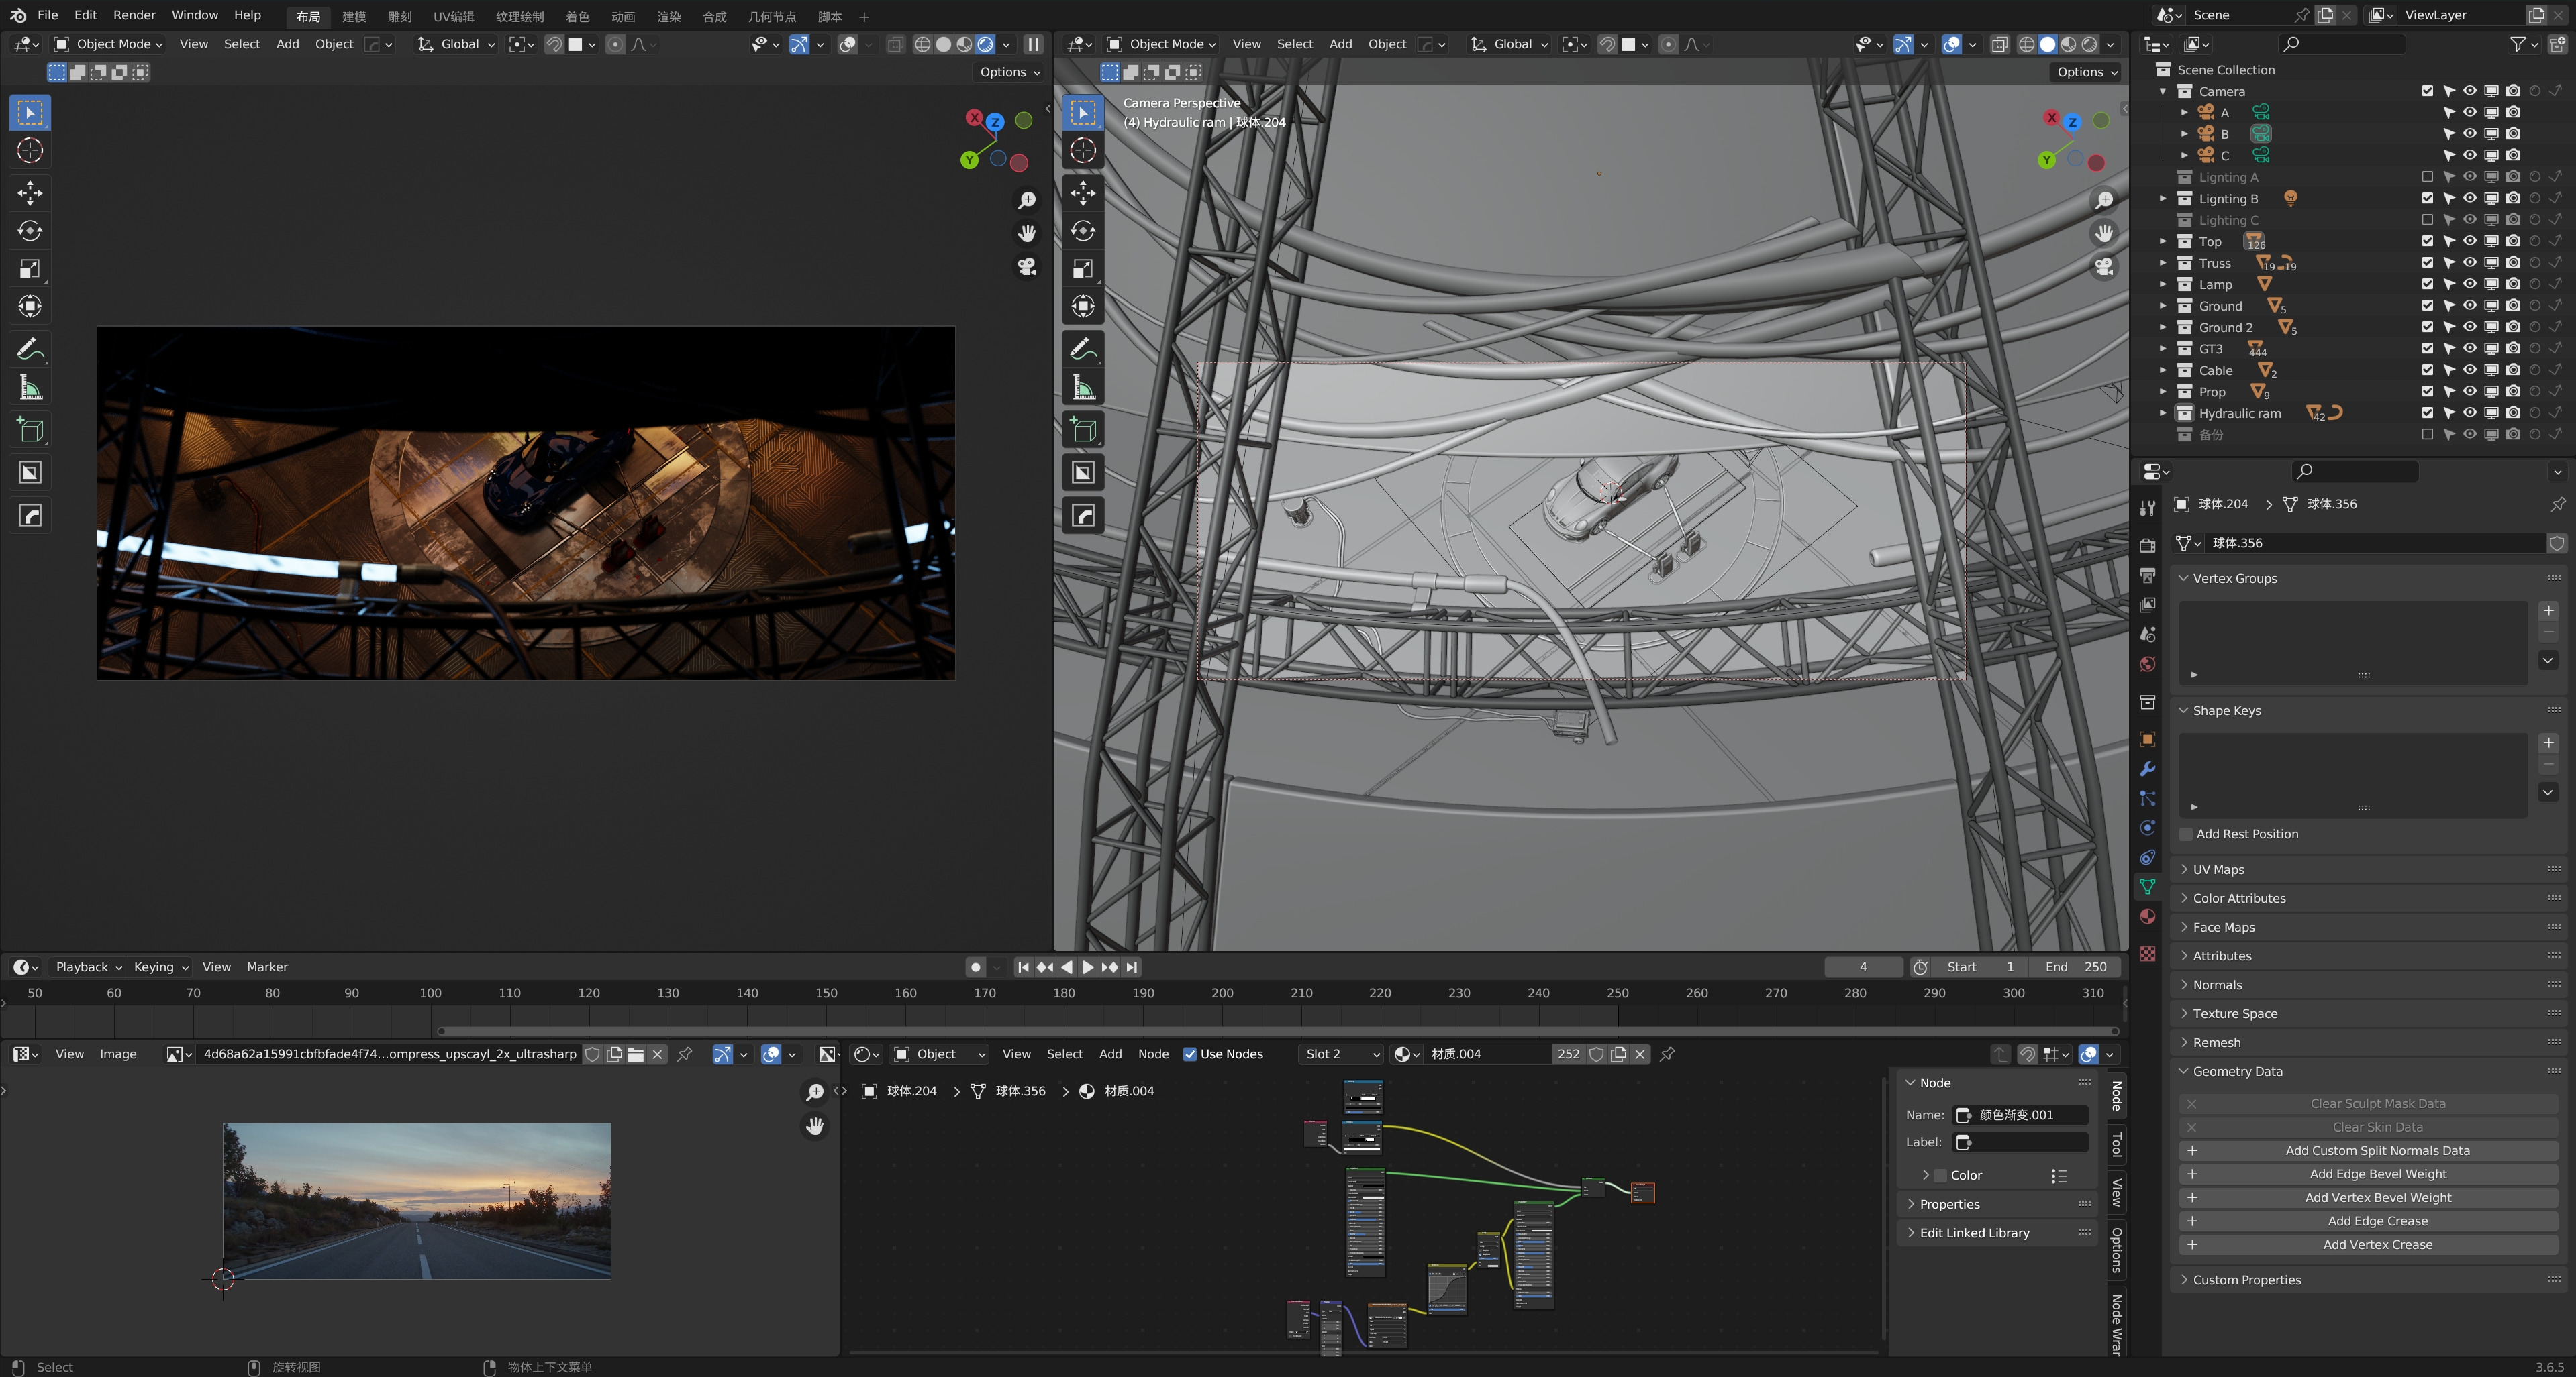The width and height of the screenshot is (2576, 1377).
Task: Click the Blender logo menu icon
Action: [18, 15]
